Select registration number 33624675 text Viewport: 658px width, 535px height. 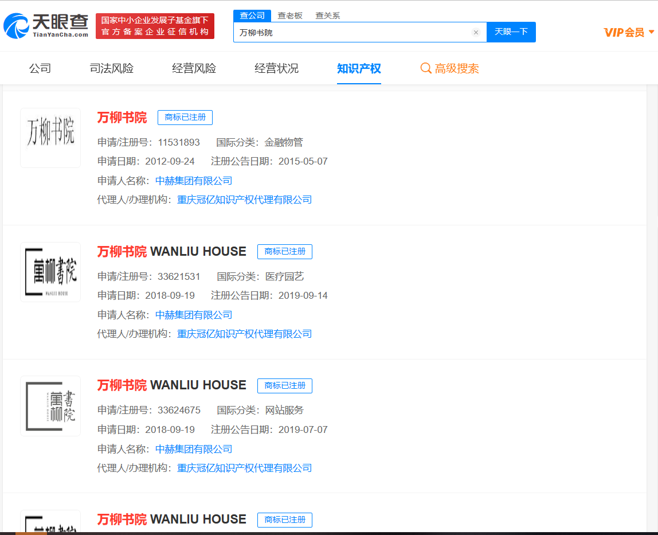click(179, 410)
